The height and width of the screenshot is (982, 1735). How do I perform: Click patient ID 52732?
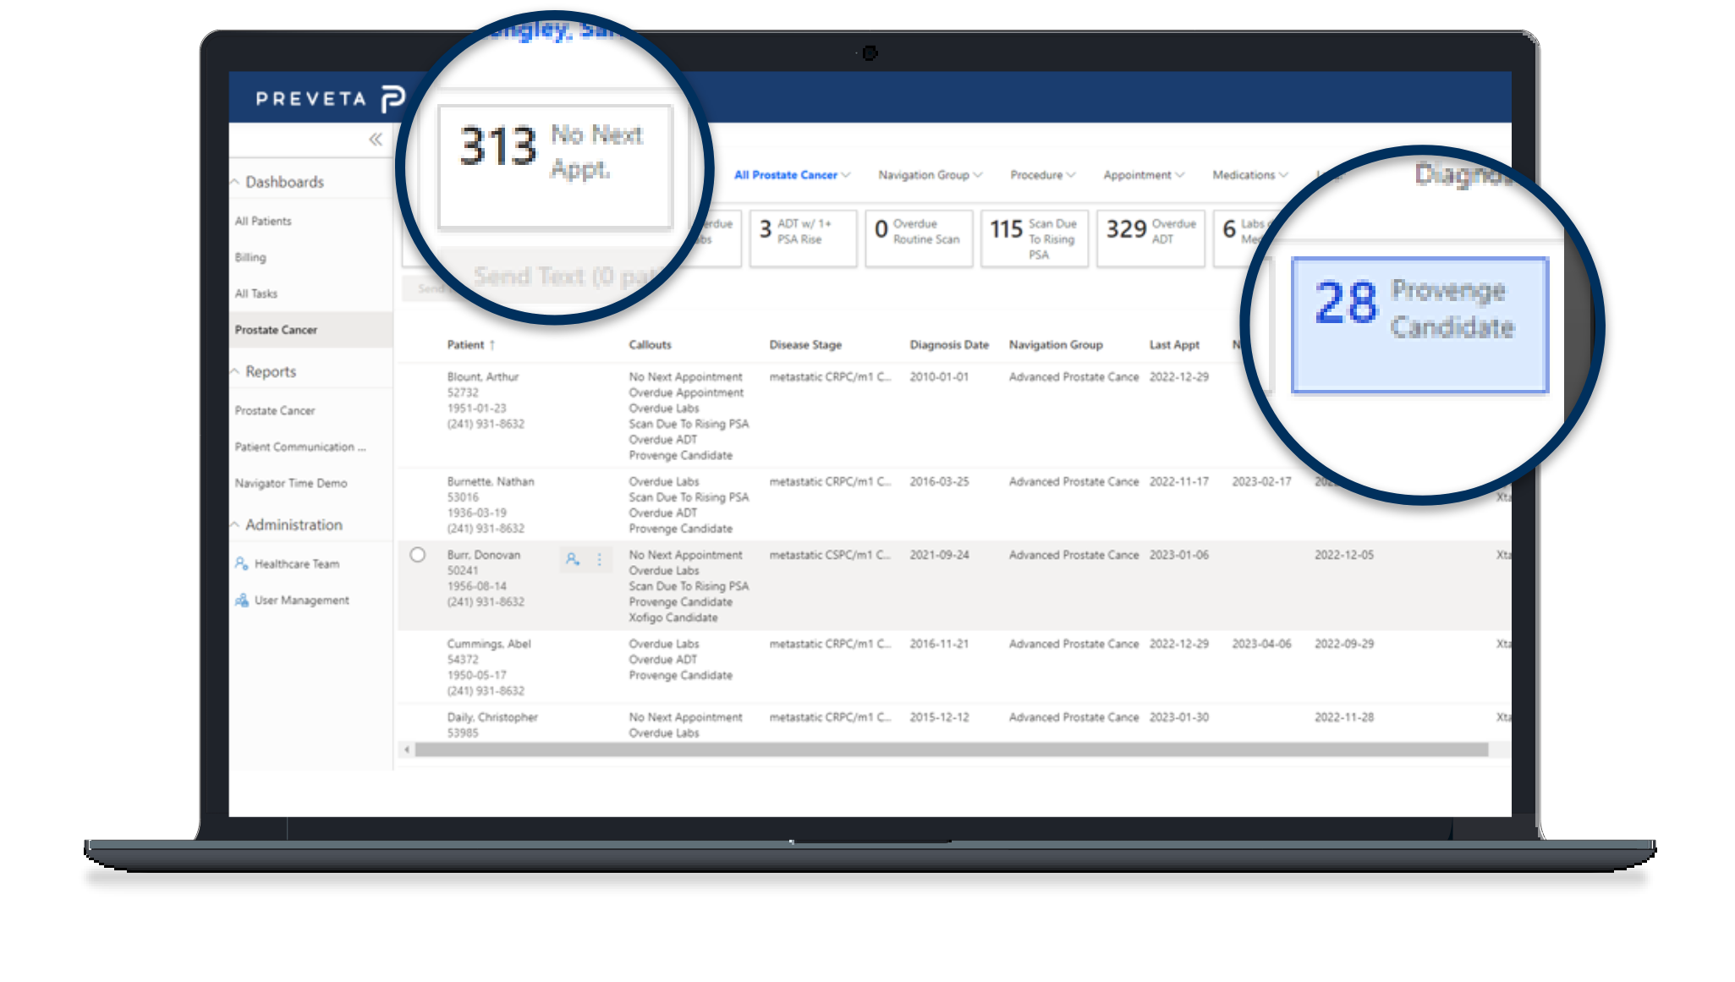463,393
